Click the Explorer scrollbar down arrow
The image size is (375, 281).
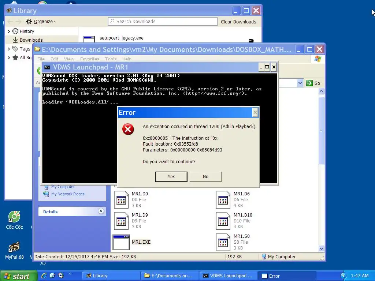coord(322,248)
